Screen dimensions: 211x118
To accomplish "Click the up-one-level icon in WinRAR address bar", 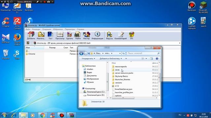I will tap(28, 43).
